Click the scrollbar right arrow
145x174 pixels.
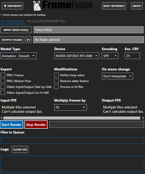point(143,118)
